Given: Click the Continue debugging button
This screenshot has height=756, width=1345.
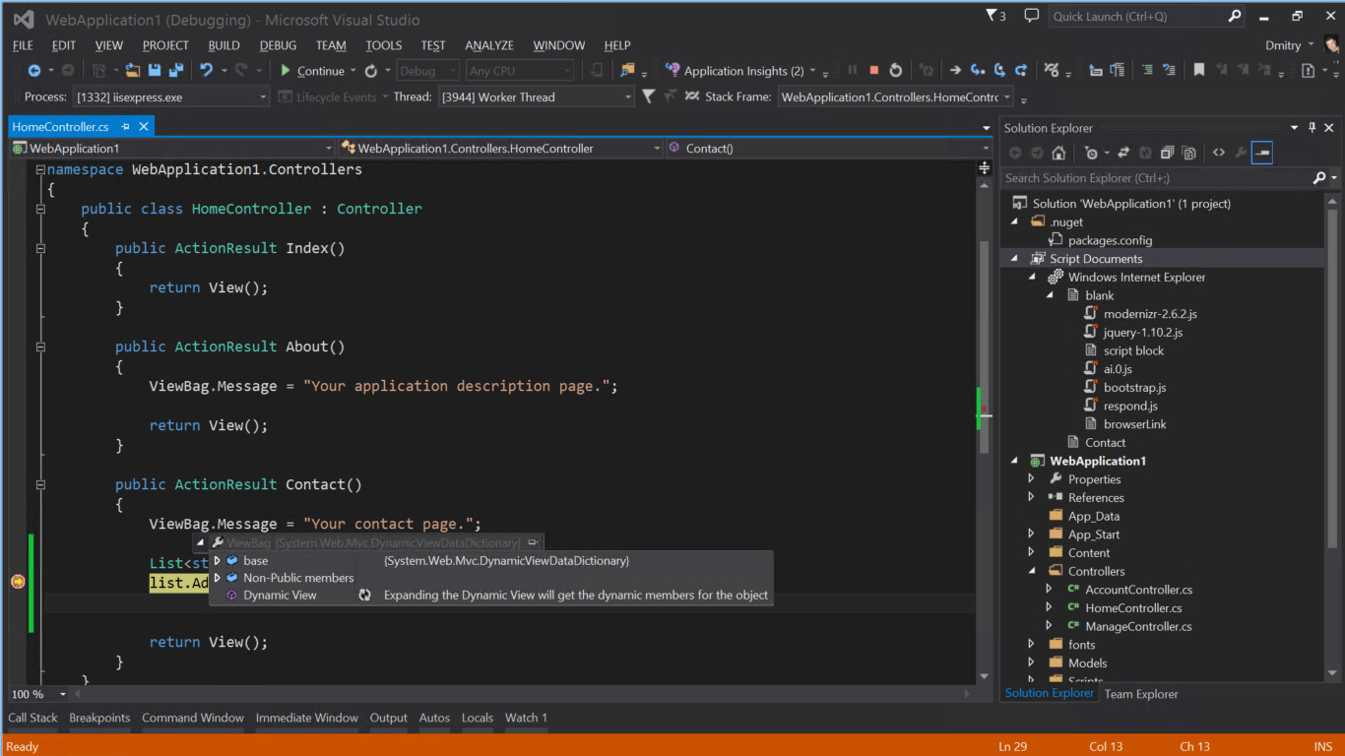Looking at the screenshot, I should tap(311, 71).
